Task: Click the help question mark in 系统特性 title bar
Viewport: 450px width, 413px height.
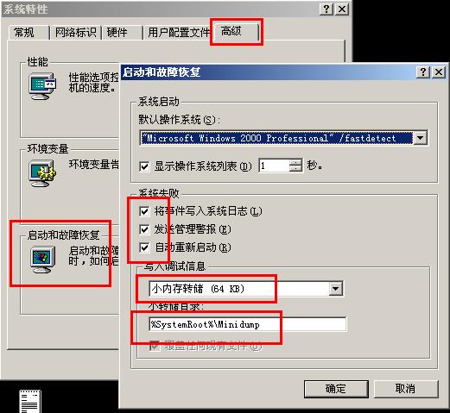Action: 326,9
